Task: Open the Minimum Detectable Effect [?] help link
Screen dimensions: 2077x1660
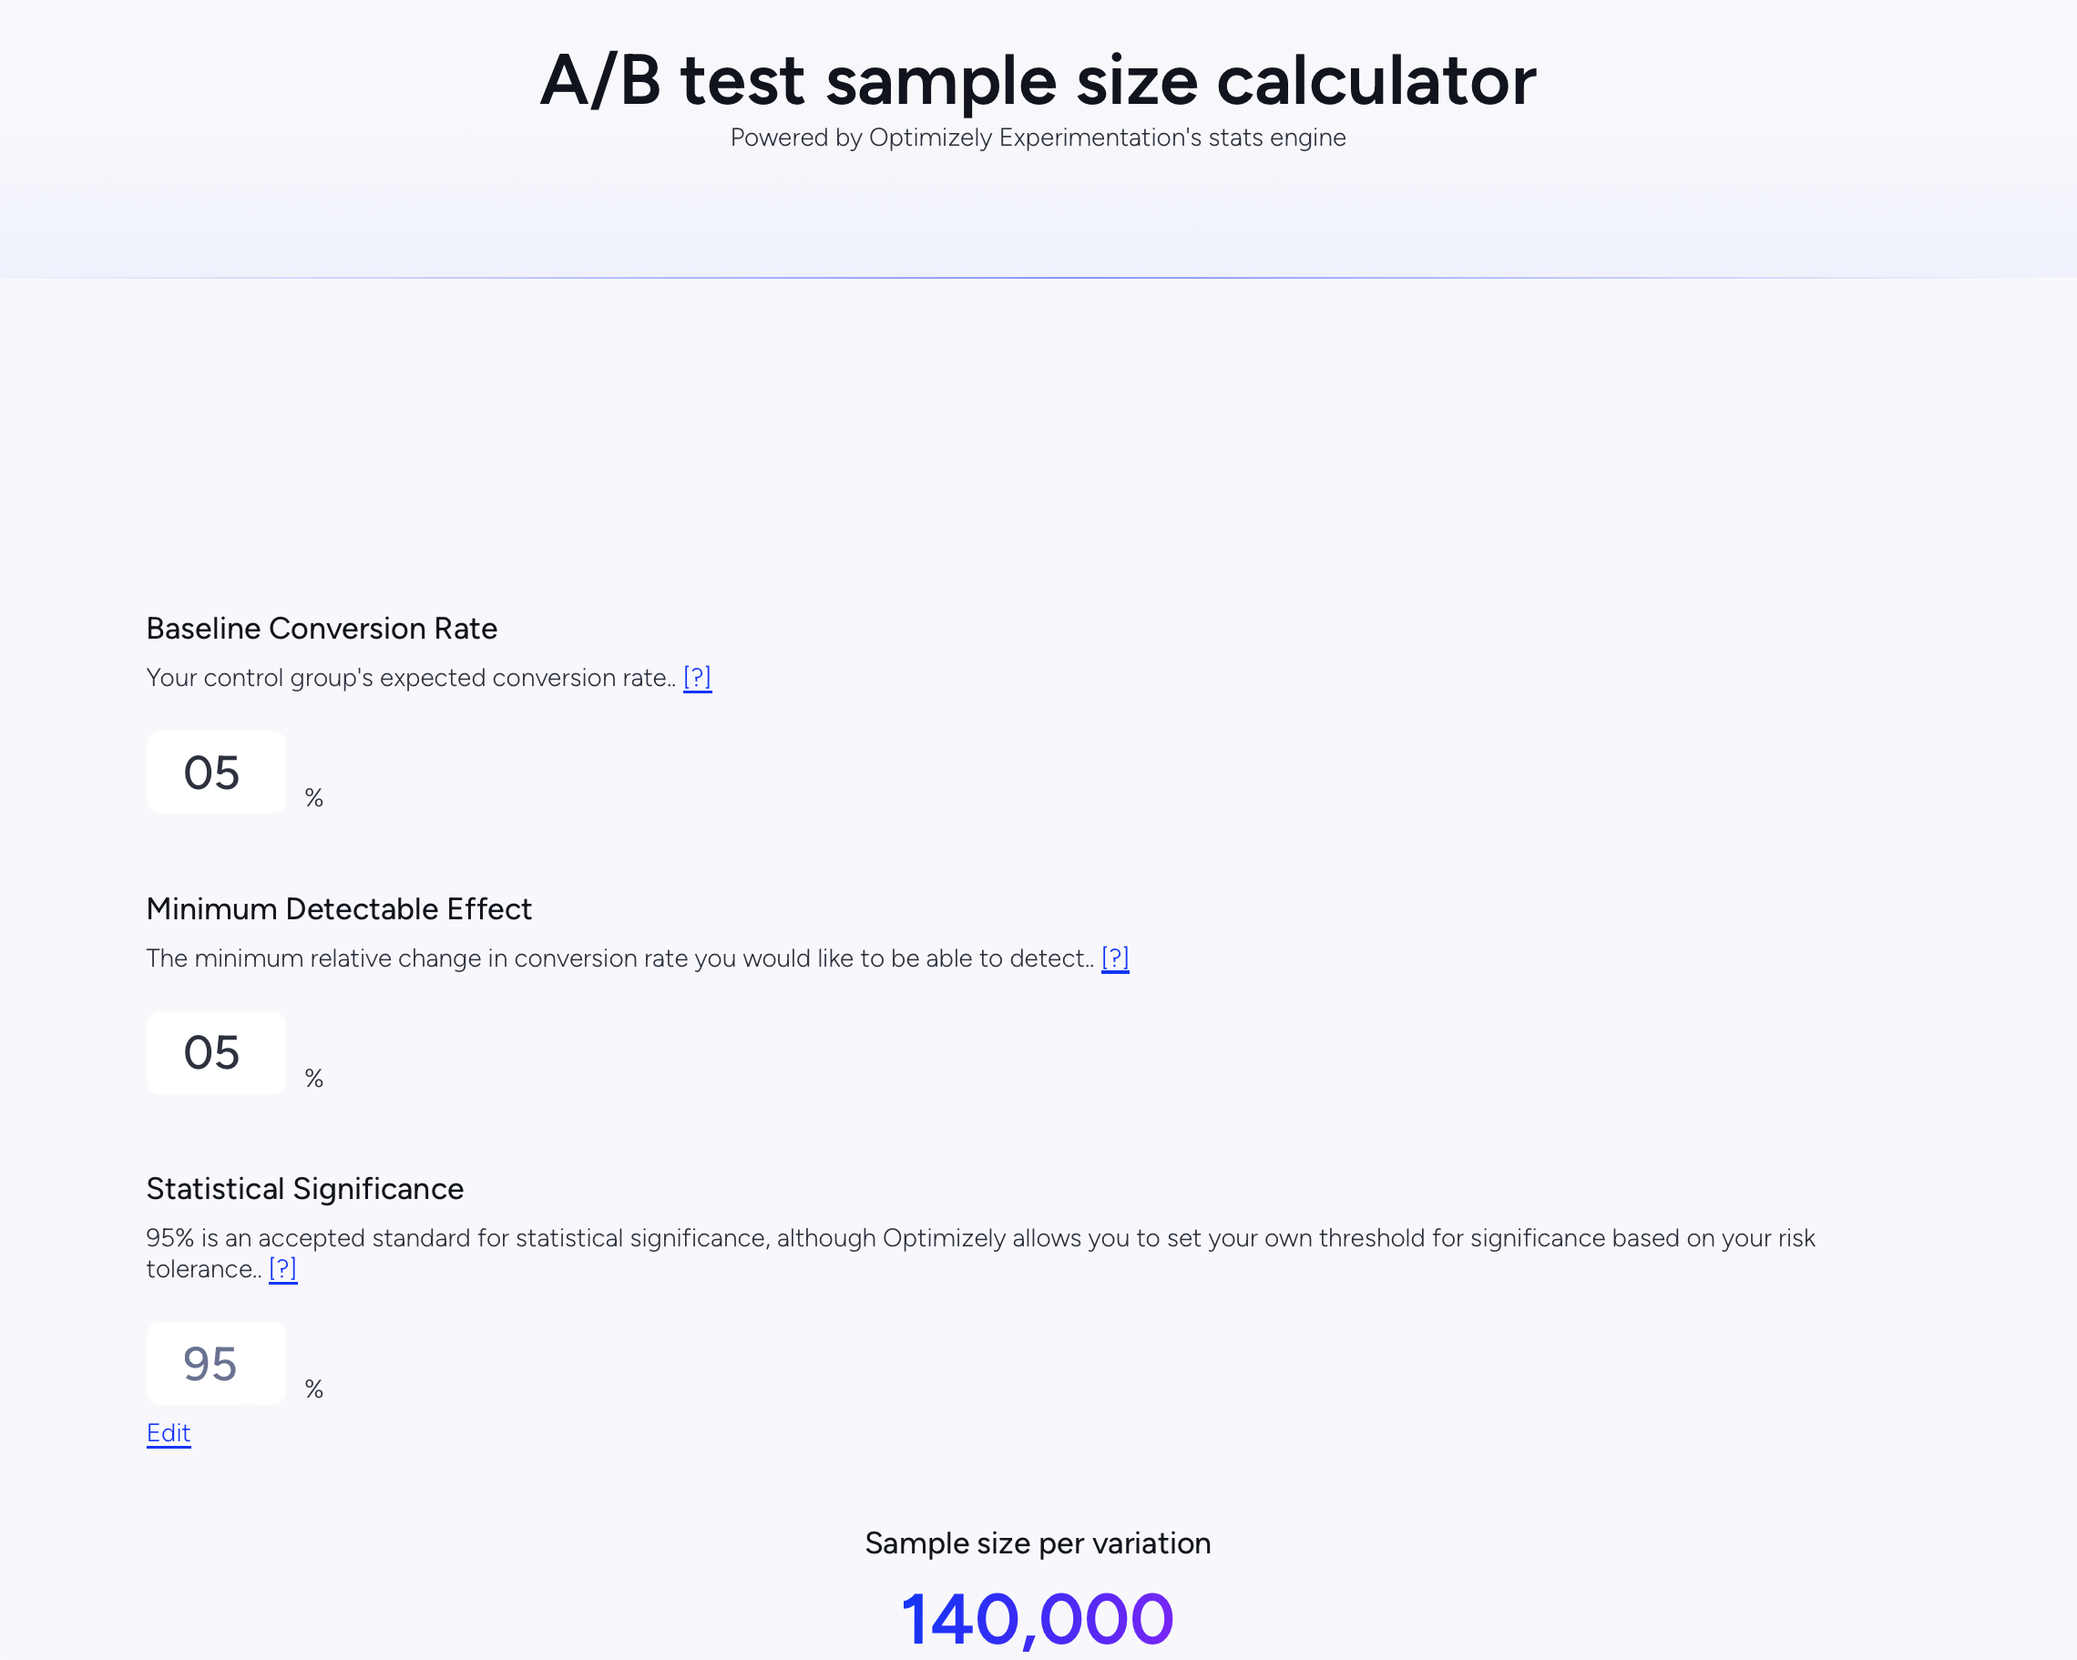Action: (1115, 958)
